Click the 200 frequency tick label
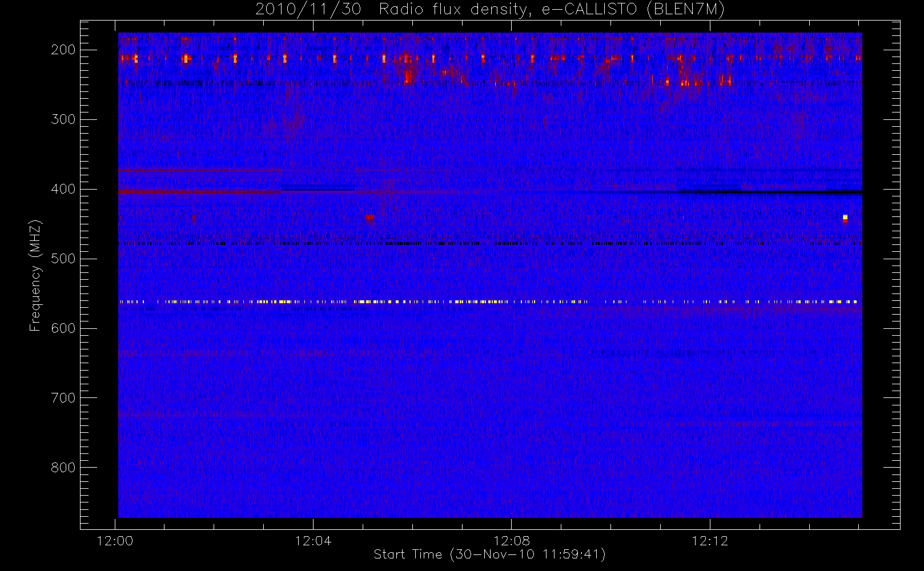The width and height of the screenshot is (924, 571). (63, 50)
